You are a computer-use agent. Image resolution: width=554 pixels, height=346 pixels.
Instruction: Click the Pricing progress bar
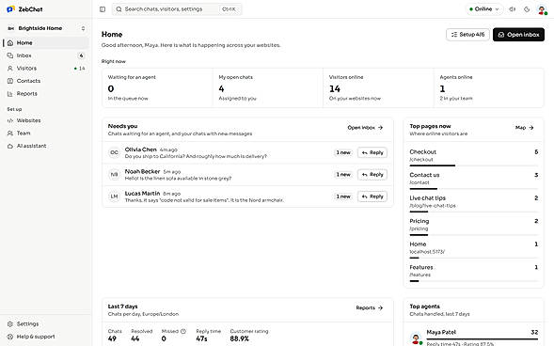(x=474, y=235)
